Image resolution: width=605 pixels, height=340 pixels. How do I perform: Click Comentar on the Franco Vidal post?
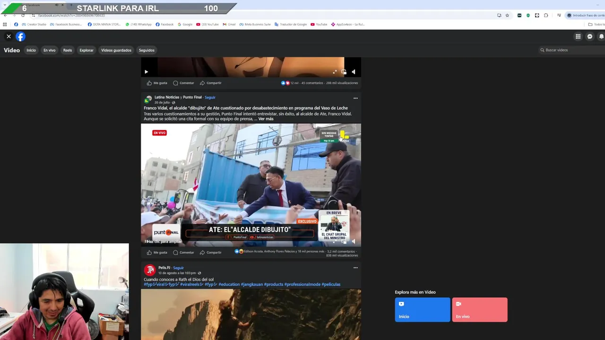click(x=183, y=253)
